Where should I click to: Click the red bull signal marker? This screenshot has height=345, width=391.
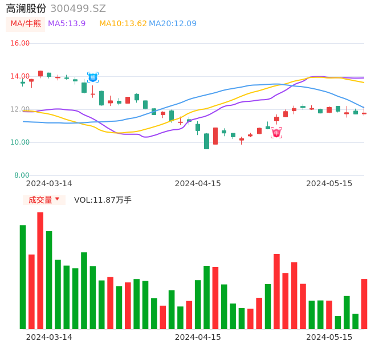tap(276, 133)
